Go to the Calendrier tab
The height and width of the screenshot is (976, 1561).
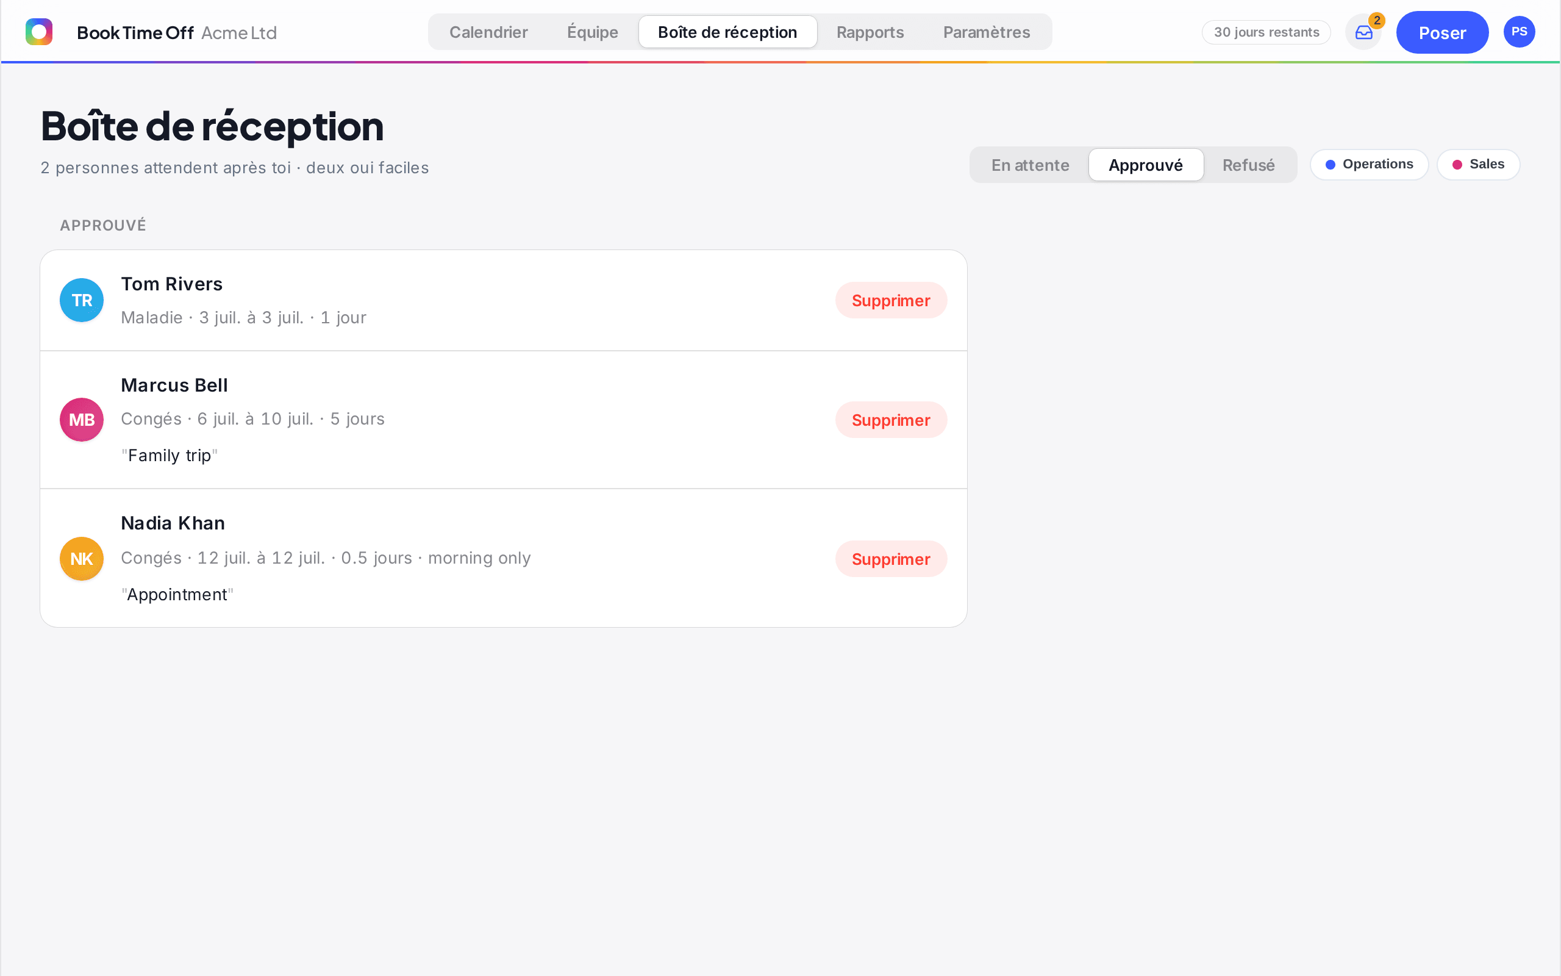click(x=488, y=32)
